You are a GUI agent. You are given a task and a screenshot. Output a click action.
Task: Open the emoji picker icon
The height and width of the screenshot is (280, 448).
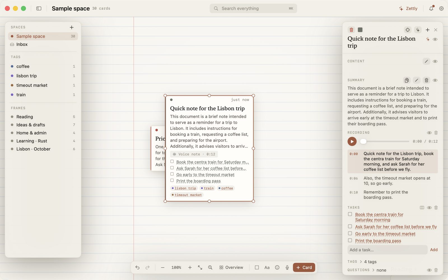pyautogui.click(x=277, y=267)
